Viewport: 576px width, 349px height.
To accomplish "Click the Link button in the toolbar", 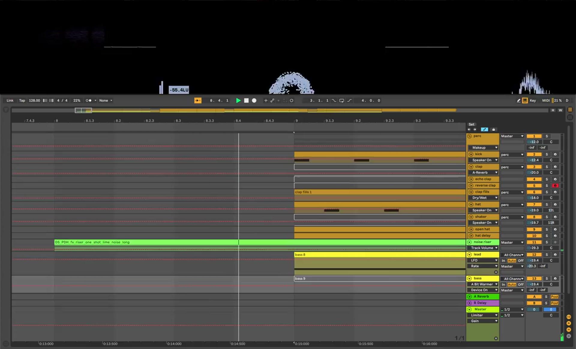I will click(9, 100).
